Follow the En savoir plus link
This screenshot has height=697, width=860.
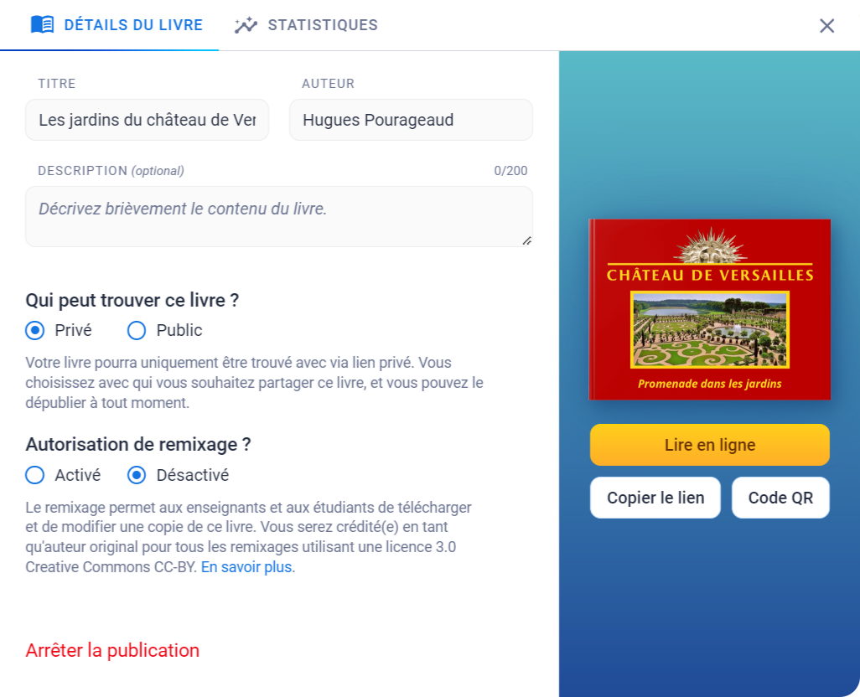(x=246, y=566)
